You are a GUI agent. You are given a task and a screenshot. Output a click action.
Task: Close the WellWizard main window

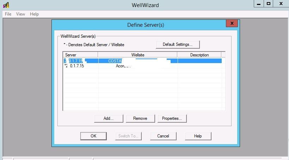(x=281, y=4)
